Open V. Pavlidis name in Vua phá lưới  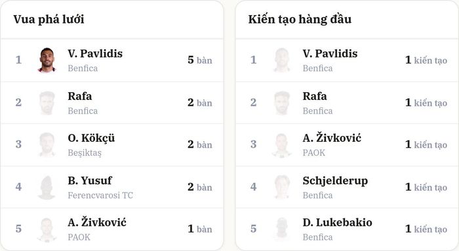[95, 54]
